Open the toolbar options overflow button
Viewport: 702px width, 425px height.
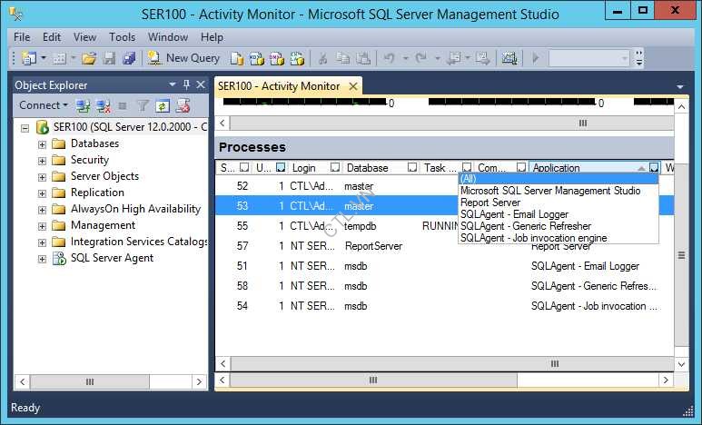(639, 58)
